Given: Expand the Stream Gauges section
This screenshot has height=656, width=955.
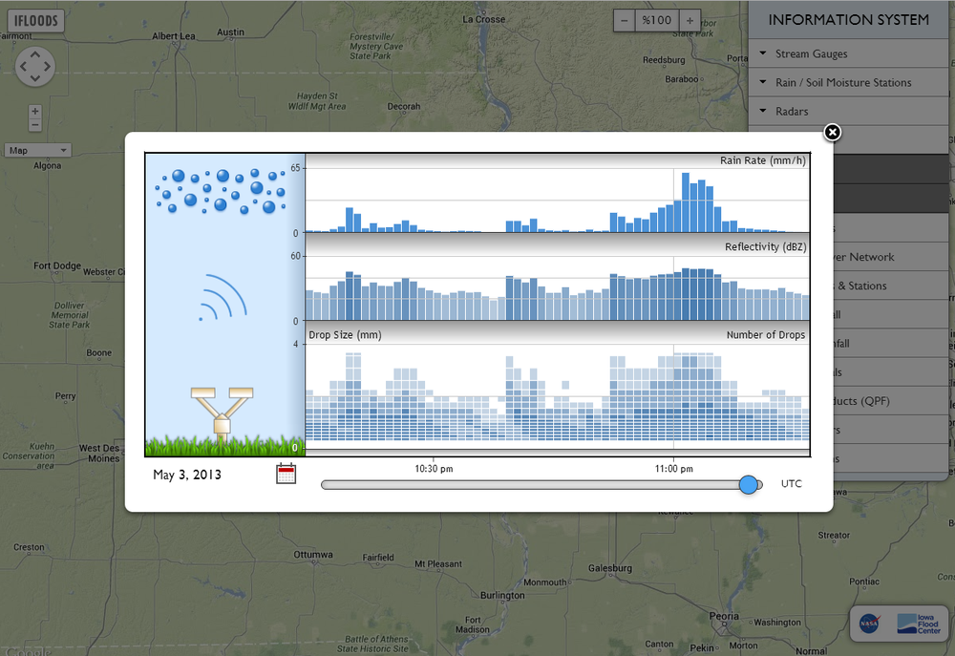Looking at the screenshot, I should point(811,54).
